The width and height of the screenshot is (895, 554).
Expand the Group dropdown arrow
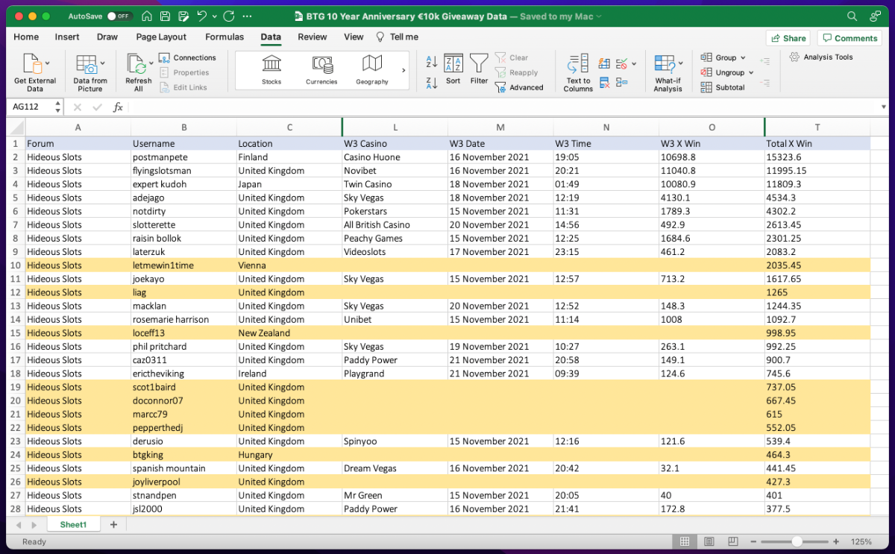click(x=744, y=58)
